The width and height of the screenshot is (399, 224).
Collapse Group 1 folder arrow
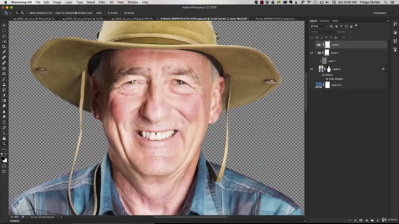[x=316, y=53]
